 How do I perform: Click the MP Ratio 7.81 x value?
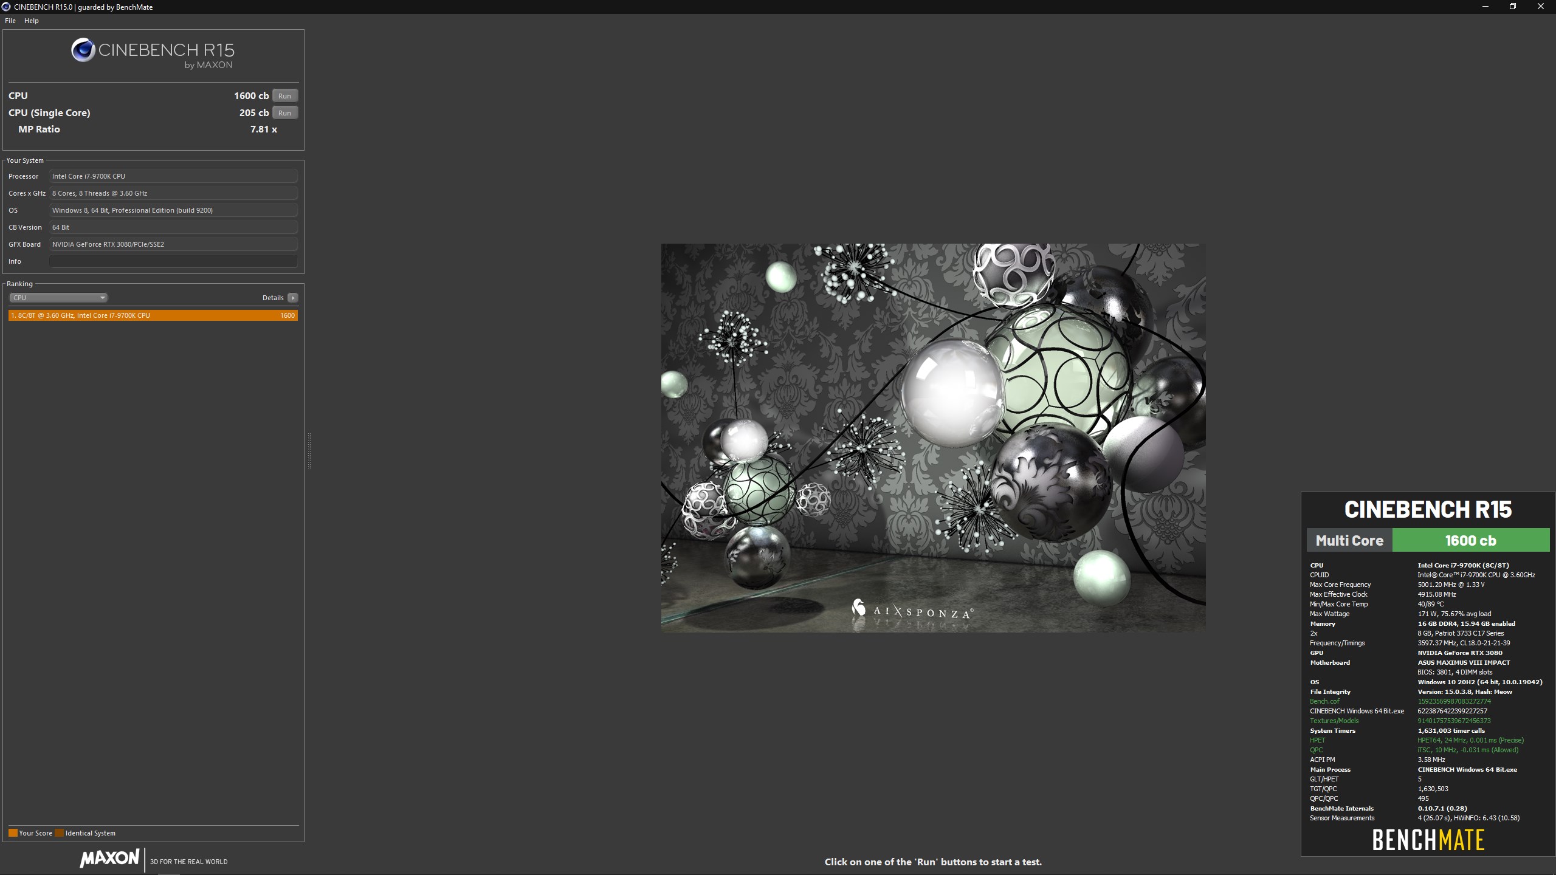click(264, 129)
